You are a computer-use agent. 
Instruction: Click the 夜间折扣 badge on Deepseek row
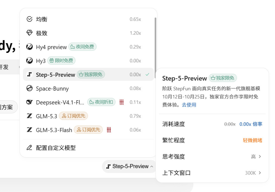coord(101,102)
